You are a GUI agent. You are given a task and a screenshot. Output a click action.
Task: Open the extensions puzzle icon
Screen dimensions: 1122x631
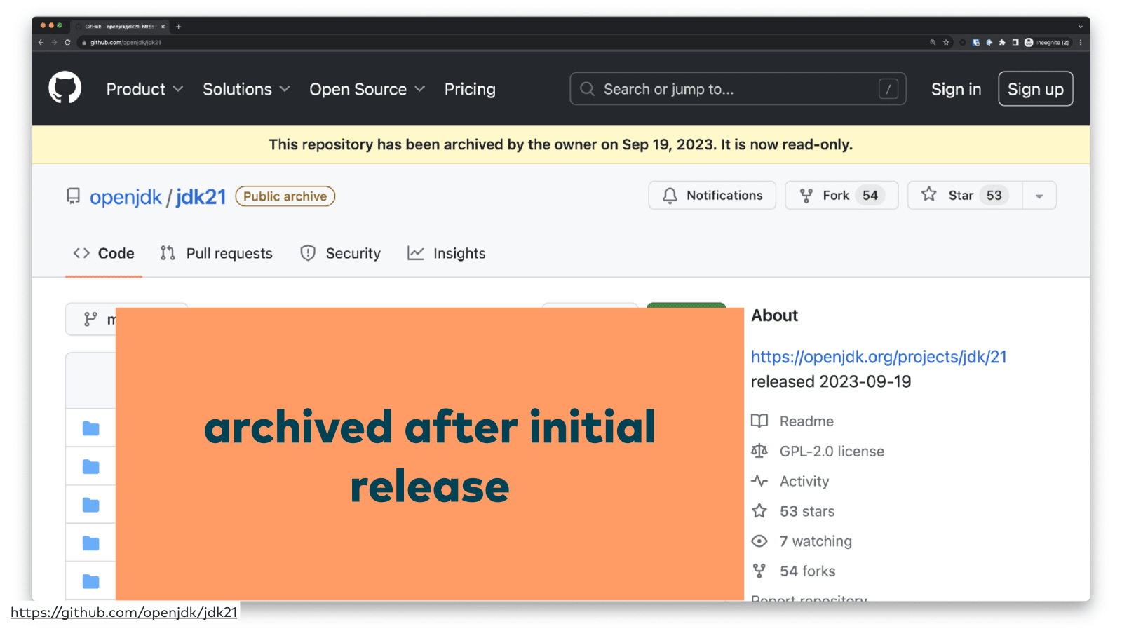click(x=1002, y=42)
